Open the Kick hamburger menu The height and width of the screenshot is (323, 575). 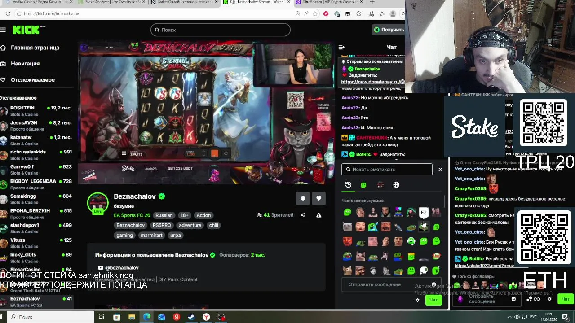(3, 30)
